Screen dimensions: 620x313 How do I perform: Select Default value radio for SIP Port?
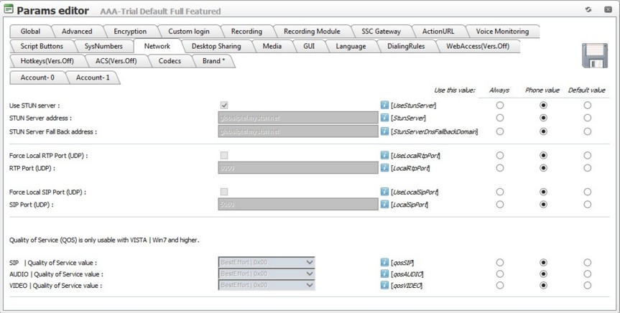point(587,205)
